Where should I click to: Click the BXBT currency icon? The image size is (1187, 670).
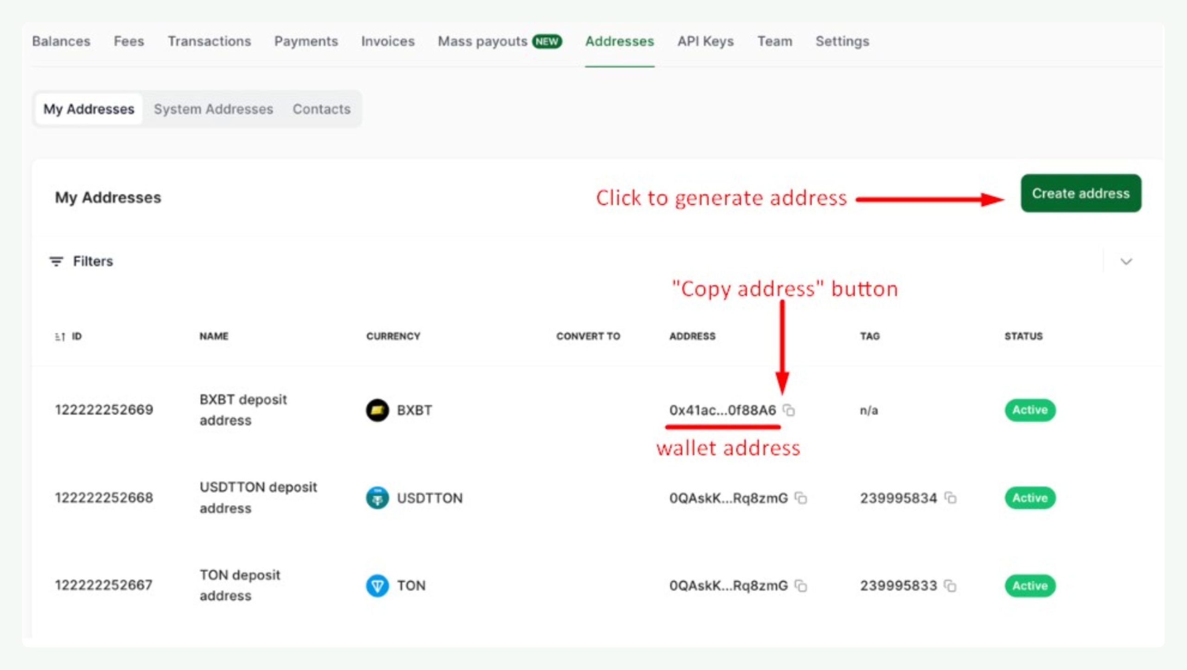tap(377, 410)
